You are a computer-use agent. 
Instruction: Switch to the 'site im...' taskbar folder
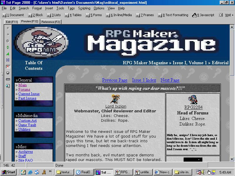(x=183, y=172)
